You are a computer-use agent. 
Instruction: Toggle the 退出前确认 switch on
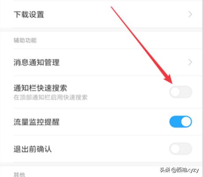pos(180,149)
